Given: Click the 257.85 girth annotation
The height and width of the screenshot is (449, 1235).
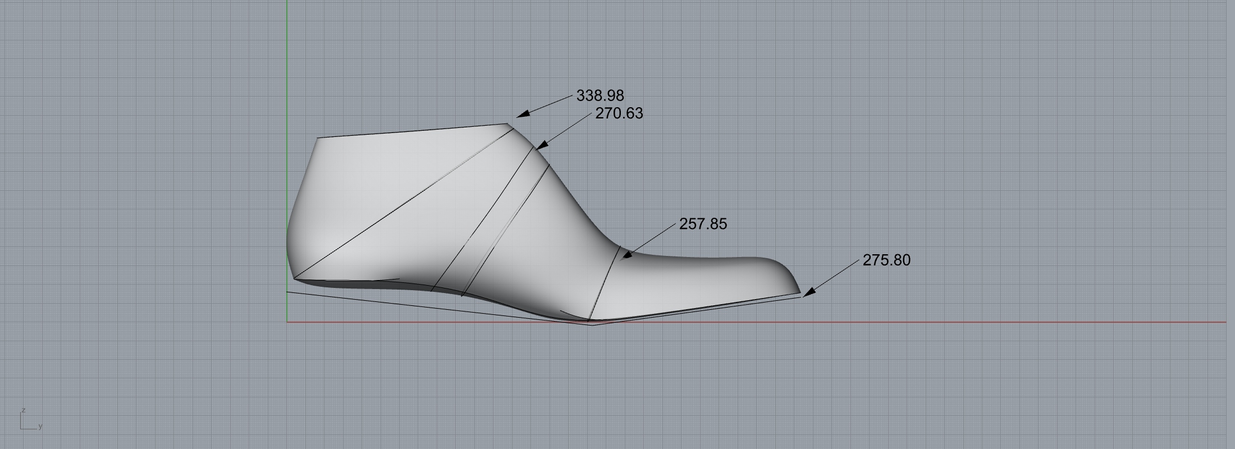Looking at the screenshot, I should pyautogui.click(x=703, y=224).
